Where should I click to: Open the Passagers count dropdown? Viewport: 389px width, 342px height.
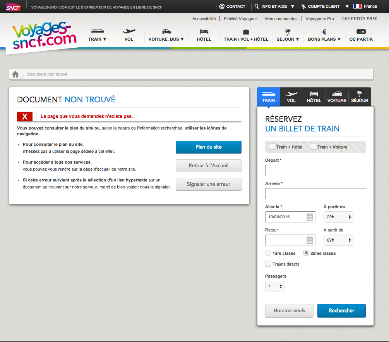point(275,286)
